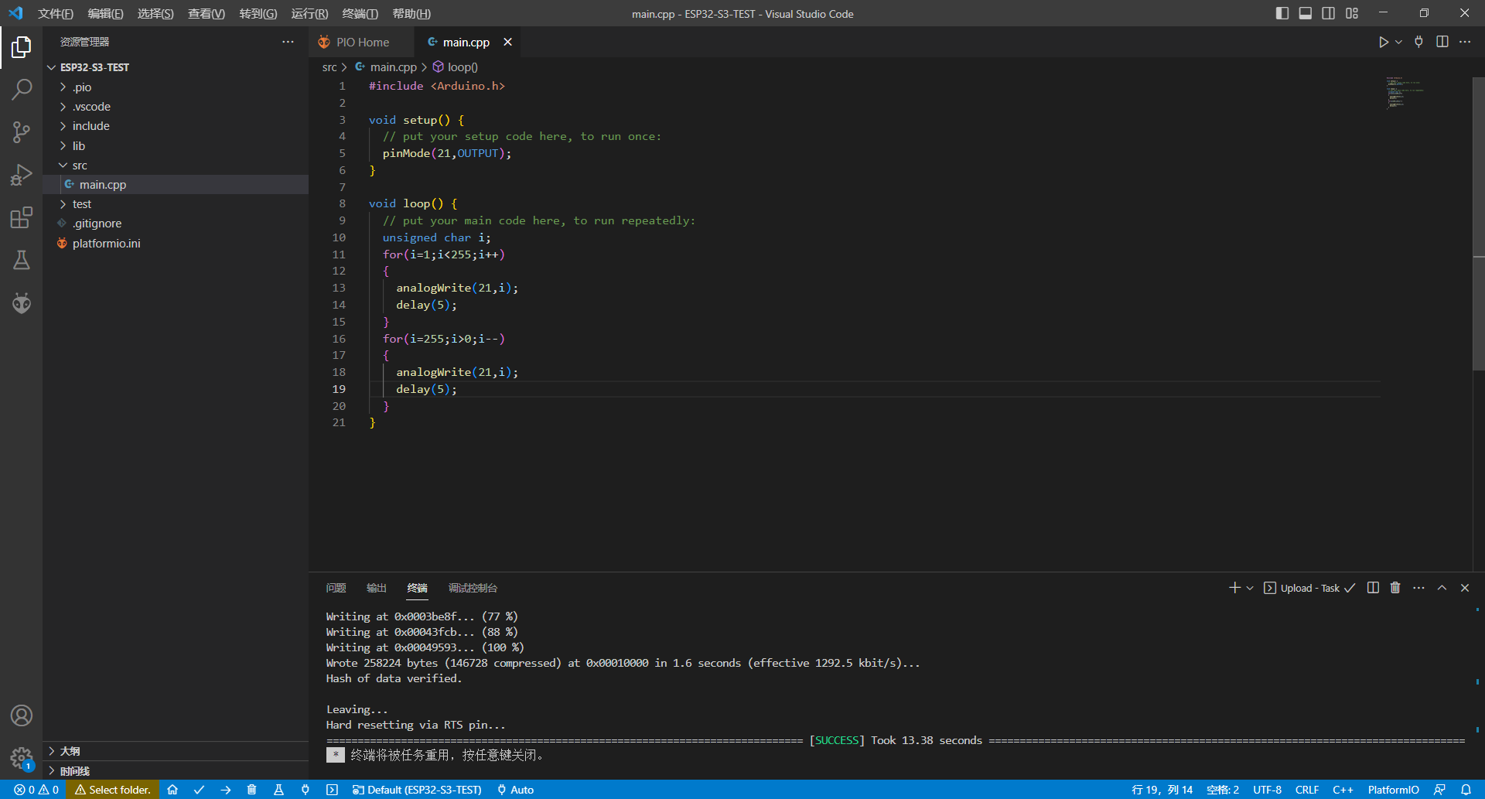Open run button dropdown arrow
1485x799 pixels.
click(x=1398, y=42)
